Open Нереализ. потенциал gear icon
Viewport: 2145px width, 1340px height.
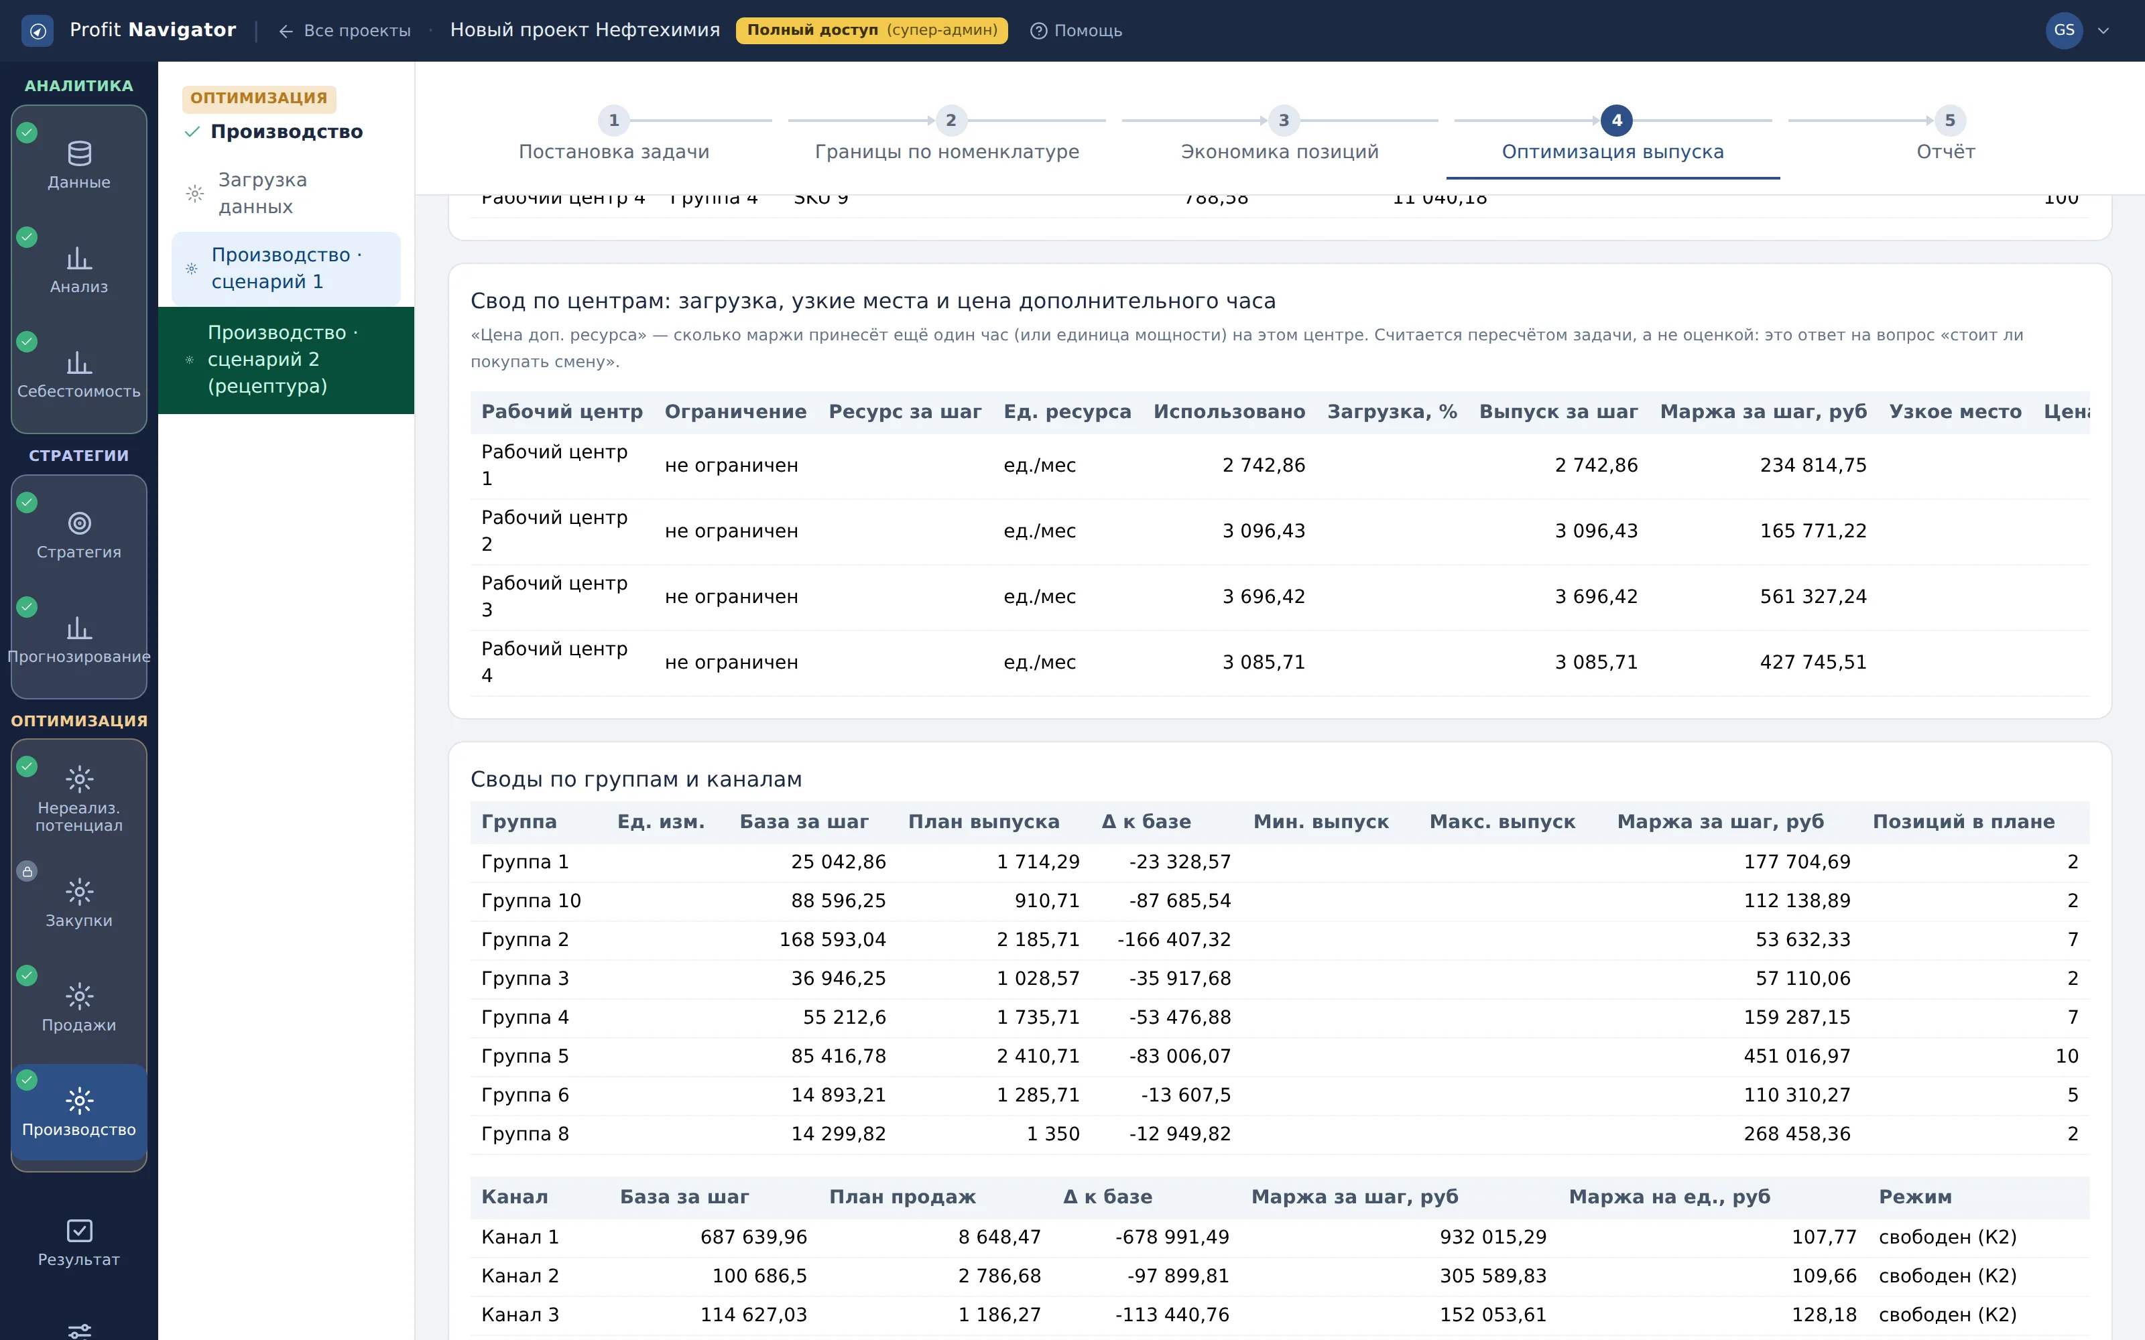[x=79, y=779]
